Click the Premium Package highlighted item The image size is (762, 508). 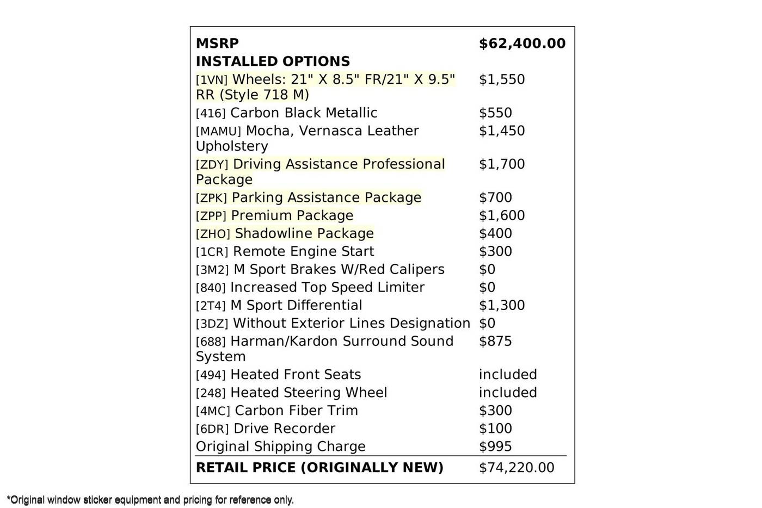pyautogui.click(x=275, y=215)
